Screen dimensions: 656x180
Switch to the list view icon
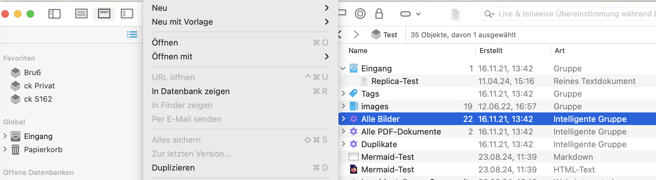(81, 14)
